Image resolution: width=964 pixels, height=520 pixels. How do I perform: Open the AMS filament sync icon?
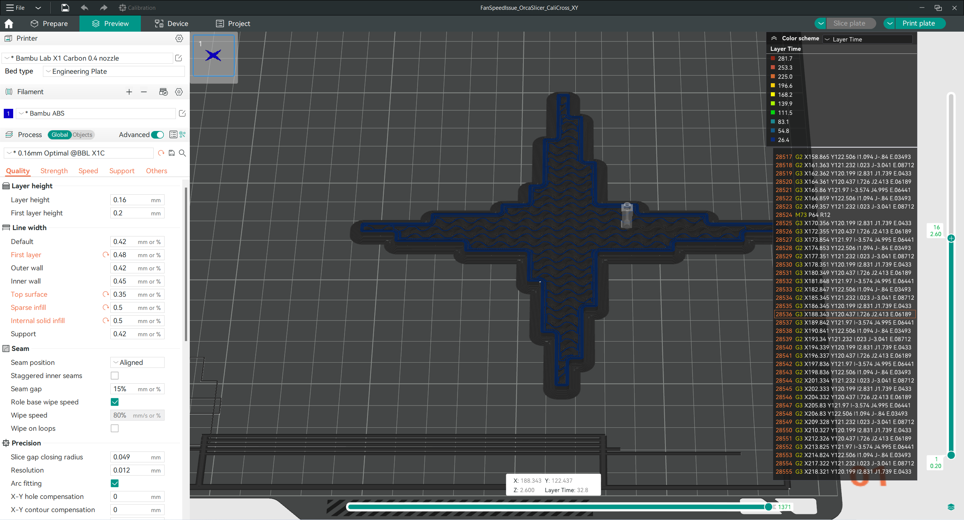163,91
